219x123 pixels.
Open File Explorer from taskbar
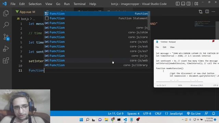[x=106, y=120]
